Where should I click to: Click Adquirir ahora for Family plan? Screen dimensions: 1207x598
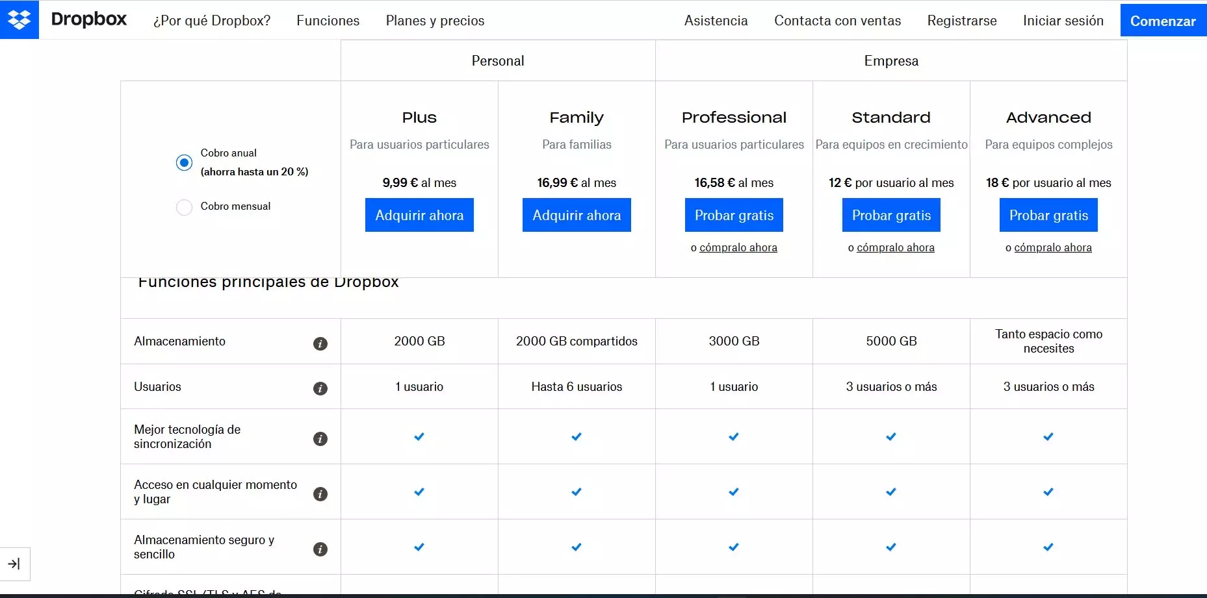577,215
